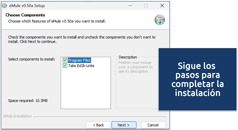This screenshot has height=130, width=238.
Task: Continue with the Next > button
Action: pyautogui.click(x=124, y=125)
